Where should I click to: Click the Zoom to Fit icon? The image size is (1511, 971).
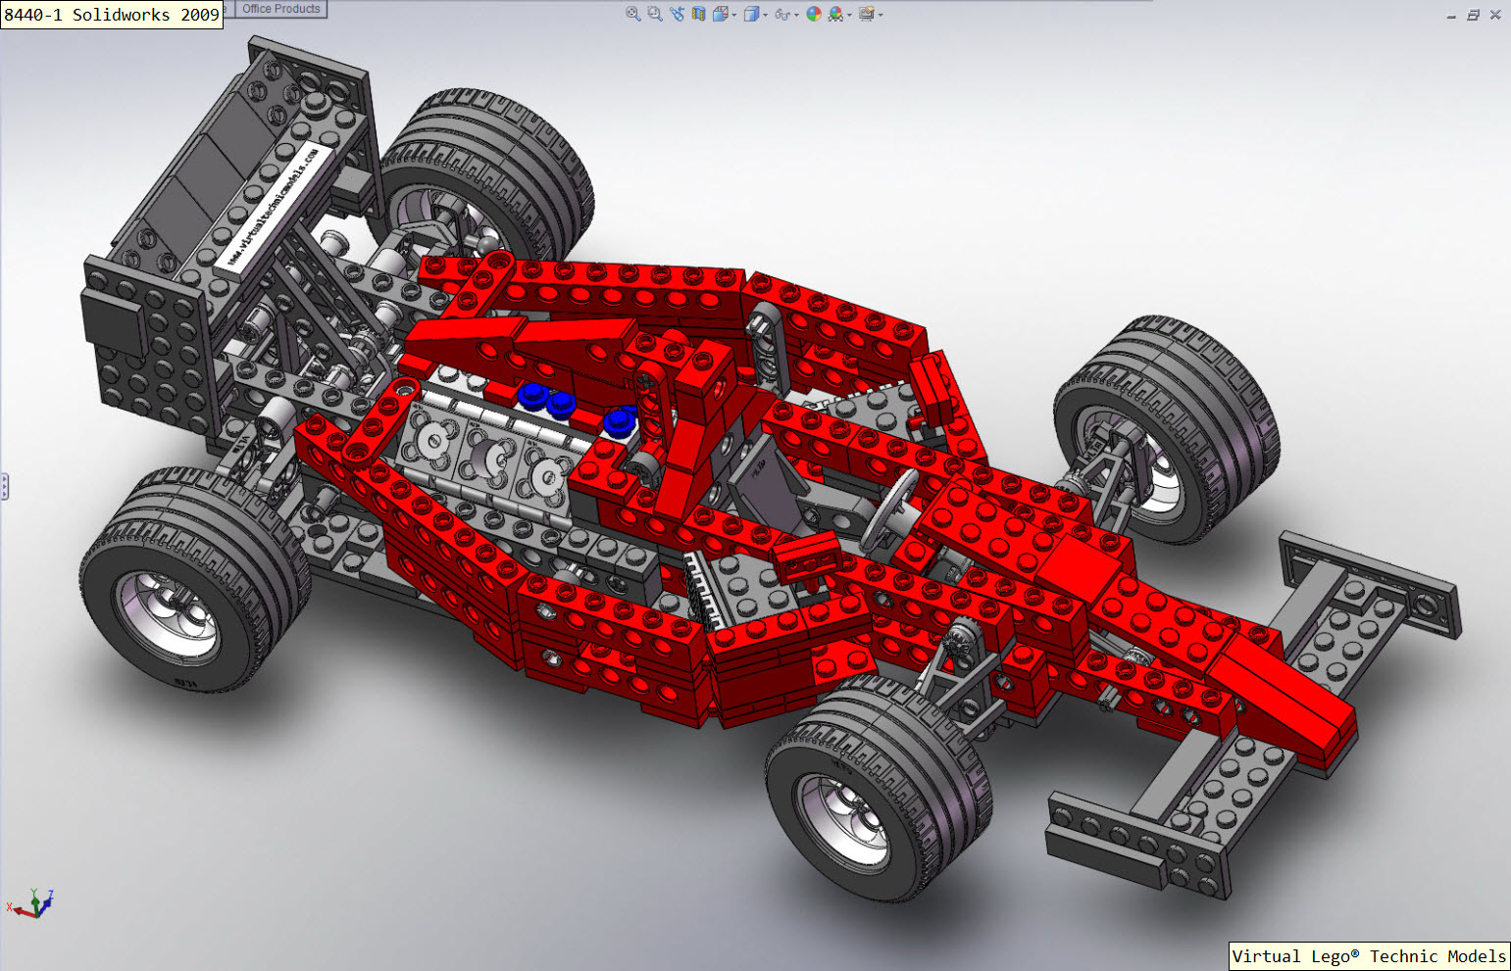[633, 14]
